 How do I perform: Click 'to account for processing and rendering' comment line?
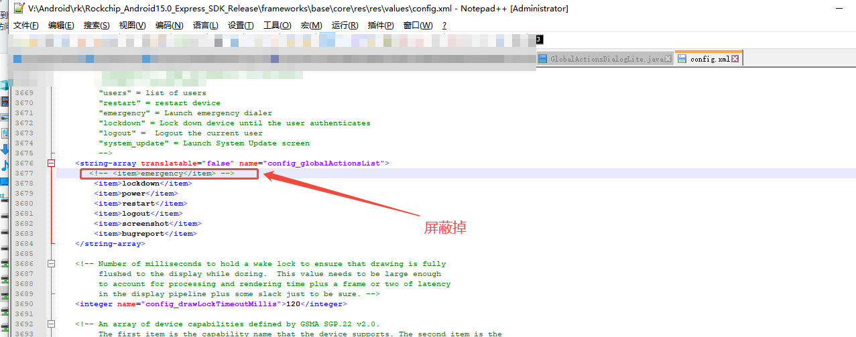point(275,284)
